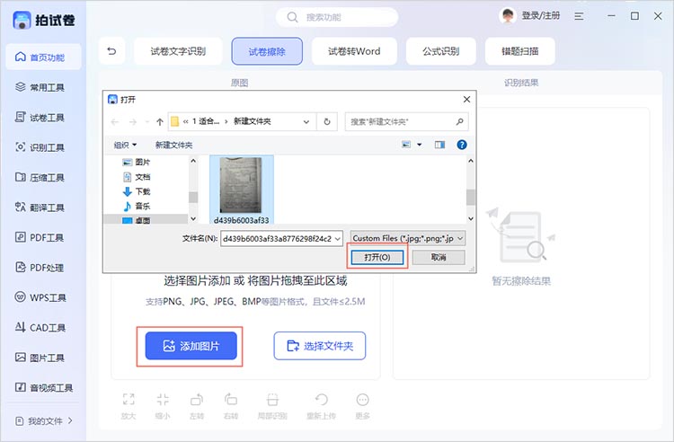The width and height of the screenshot is (674, 442).
Task: Expand the address bar path dropdown
Action: (x=306, y=122)
